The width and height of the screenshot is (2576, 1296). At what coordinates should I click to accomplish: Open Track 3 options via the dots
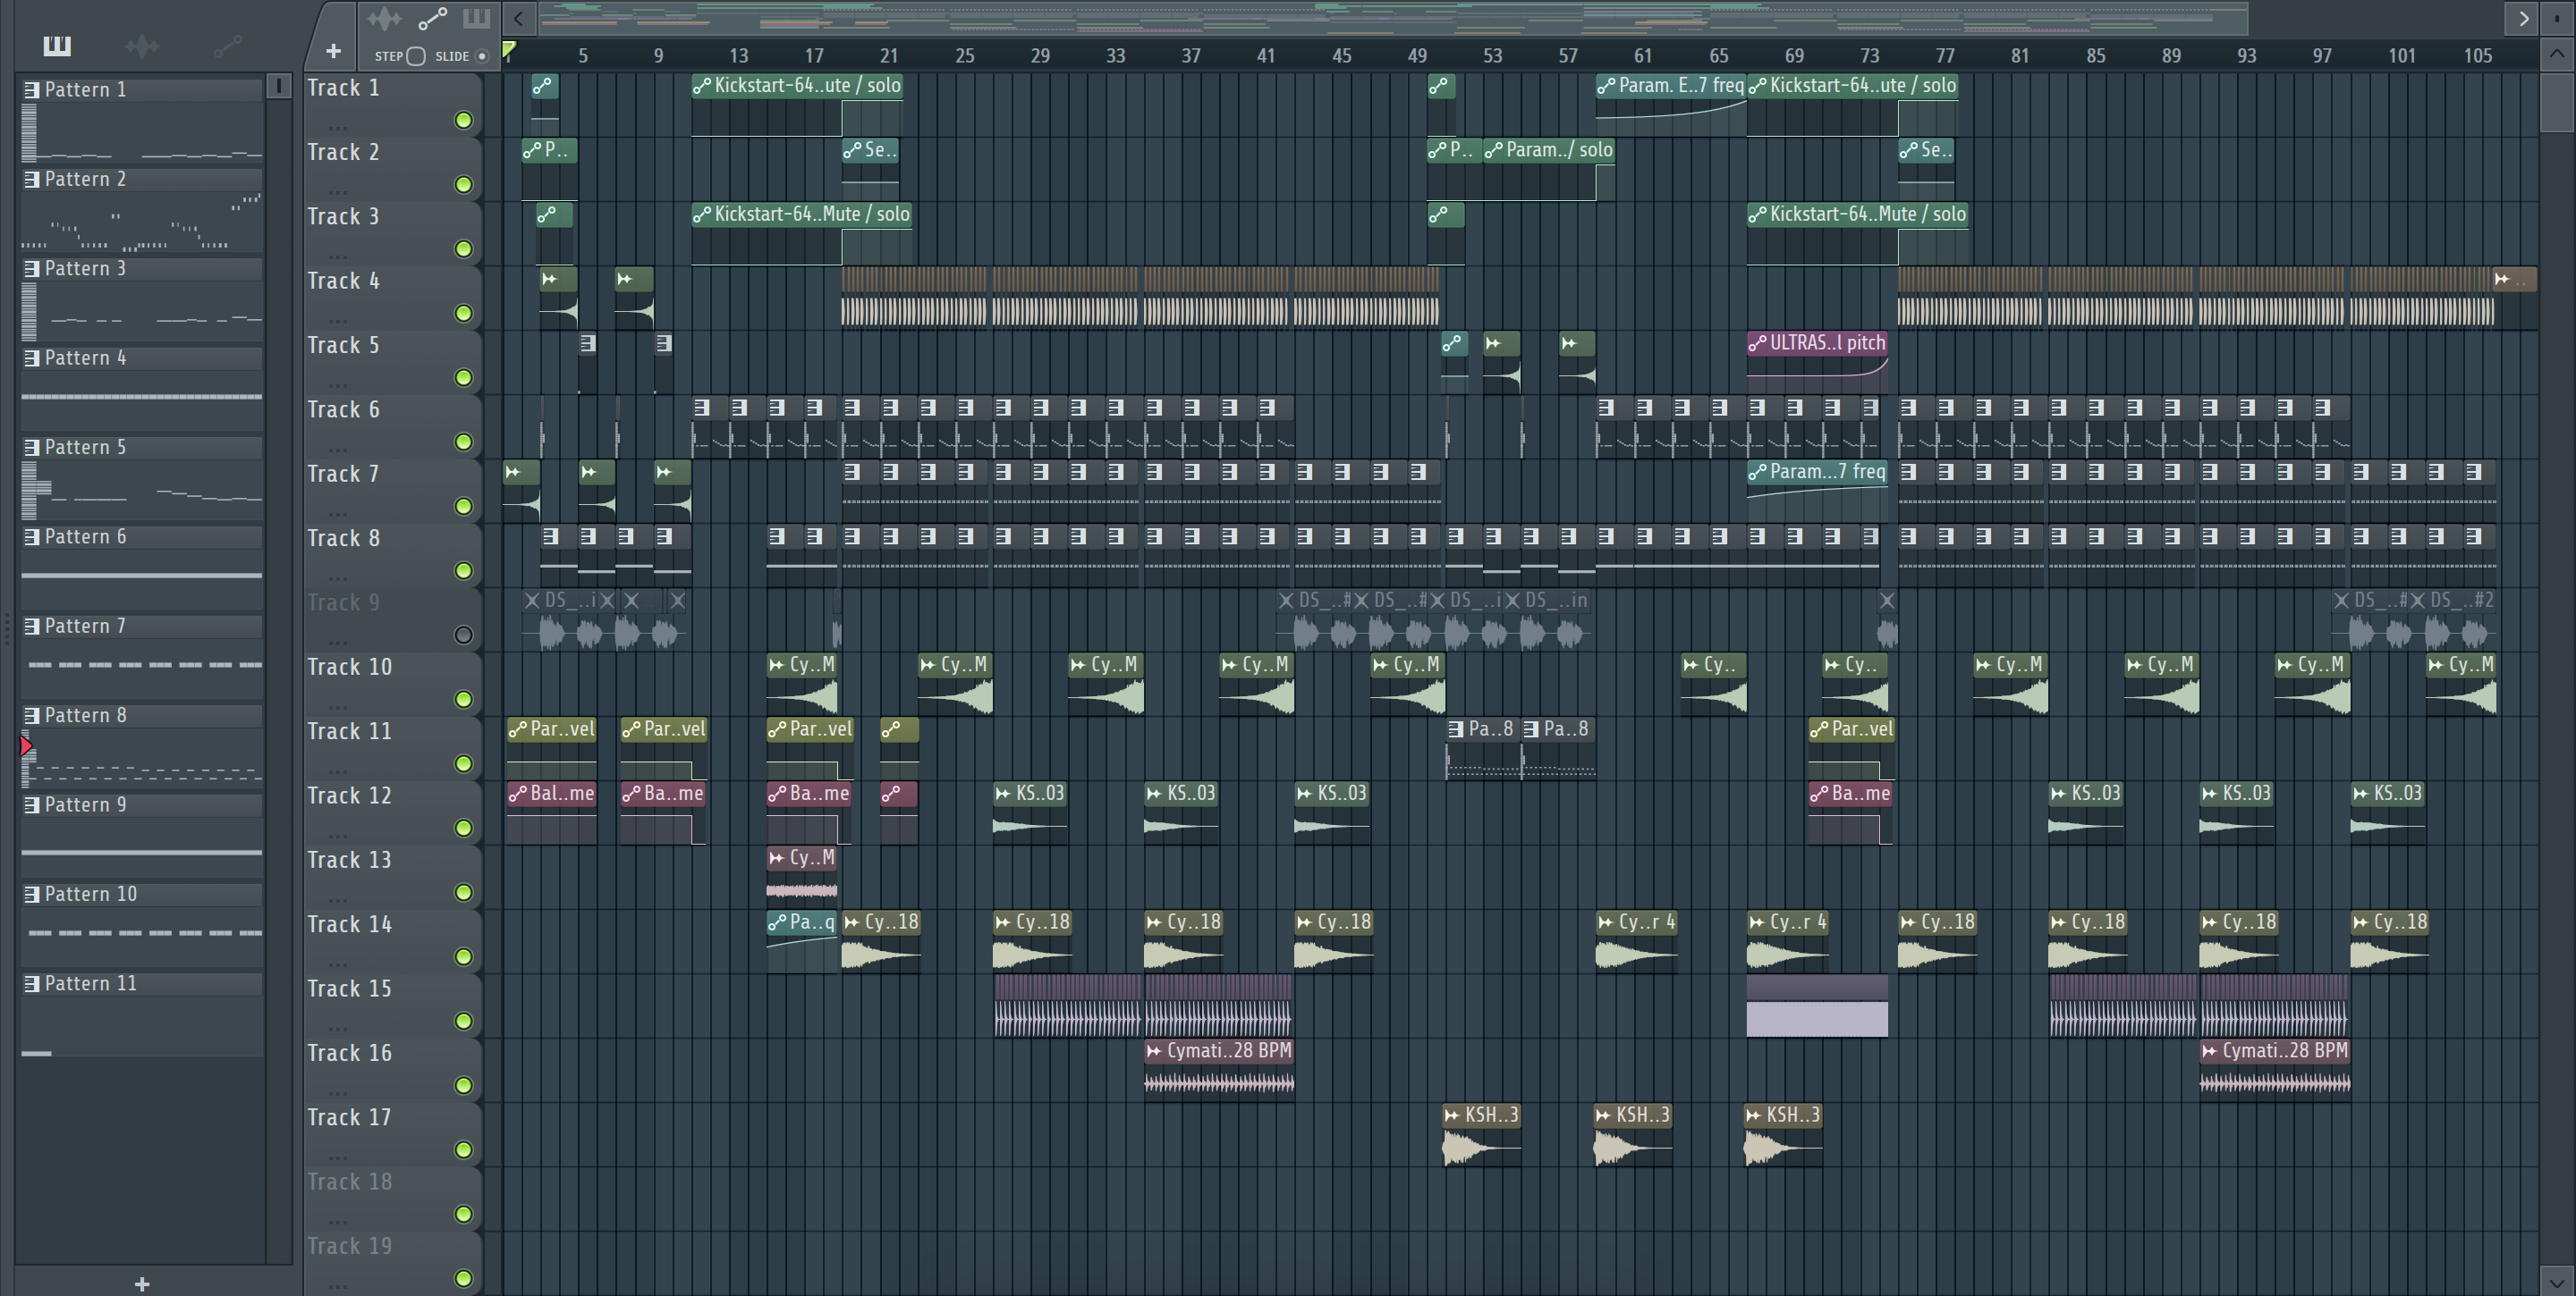[338, 257]
